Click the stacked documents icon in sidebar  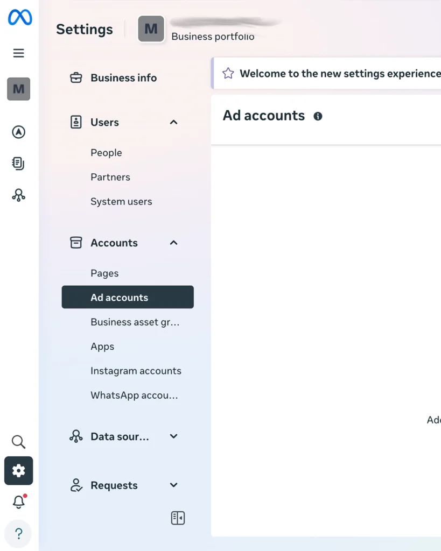[19, 164]
